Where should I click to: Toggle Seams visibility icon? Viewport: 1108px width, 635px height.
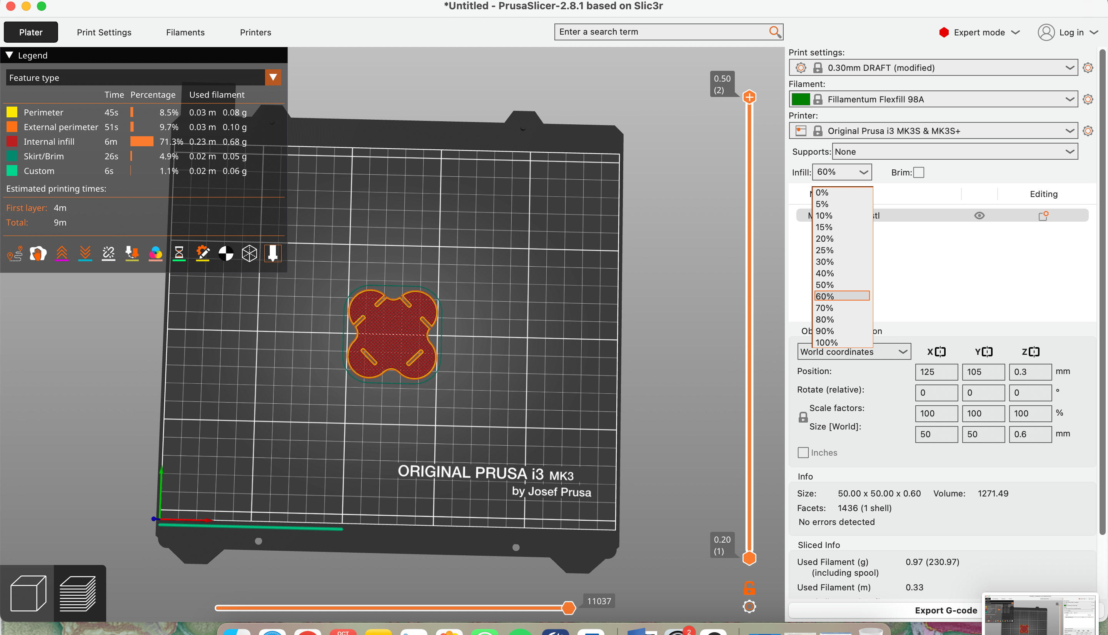coord(108,253)
